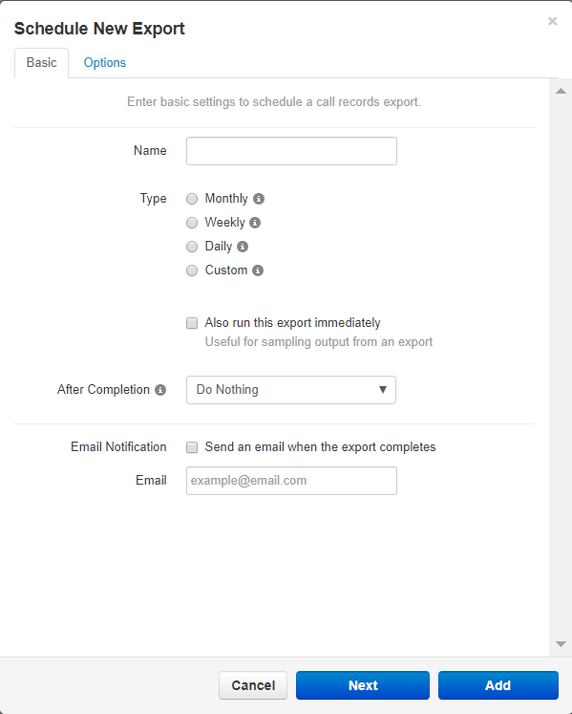
Task: Select the Monthly export type
Action: tap(192, 199)
